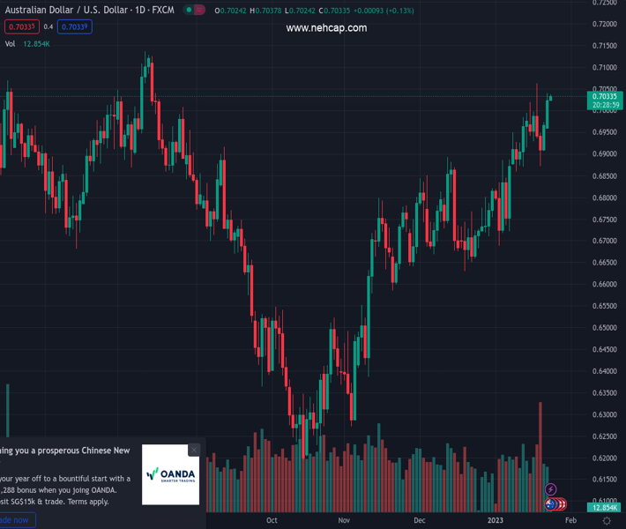626x529 pixels.
Task: Click the Nov label on time axis
Action: (344, 520)
